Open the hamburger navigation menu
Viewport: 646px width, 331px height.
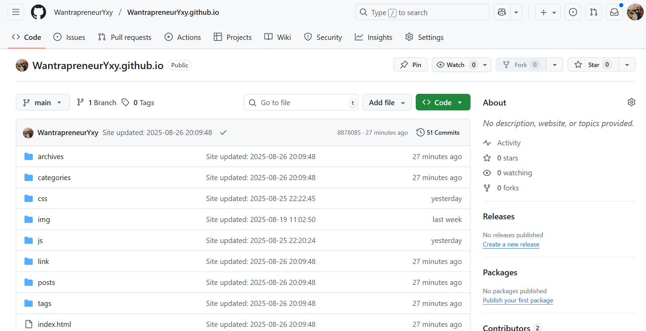[16, 12]
